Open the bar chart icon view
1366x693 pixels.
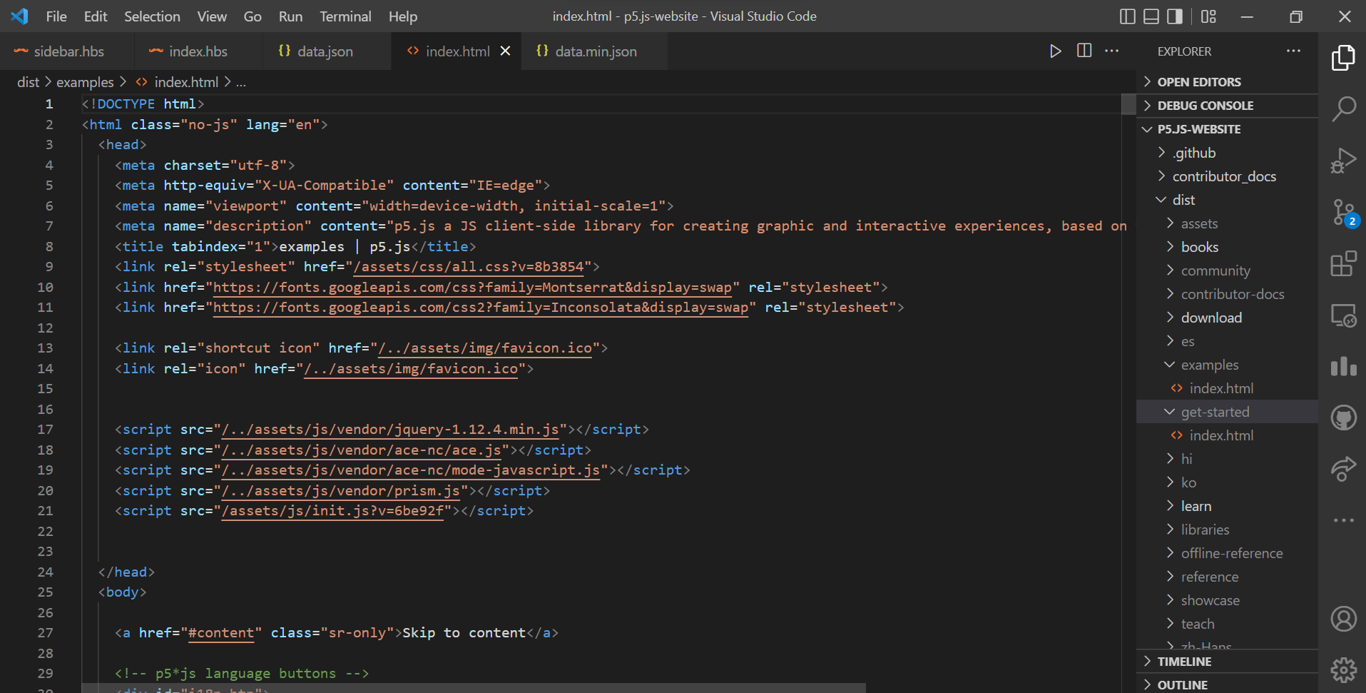tap(1343, 367)
